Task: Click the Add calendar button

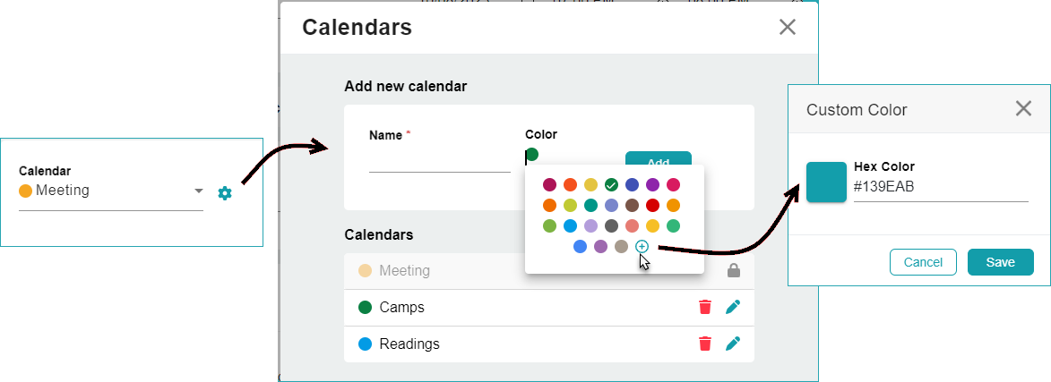Action: tap(658, 161)
